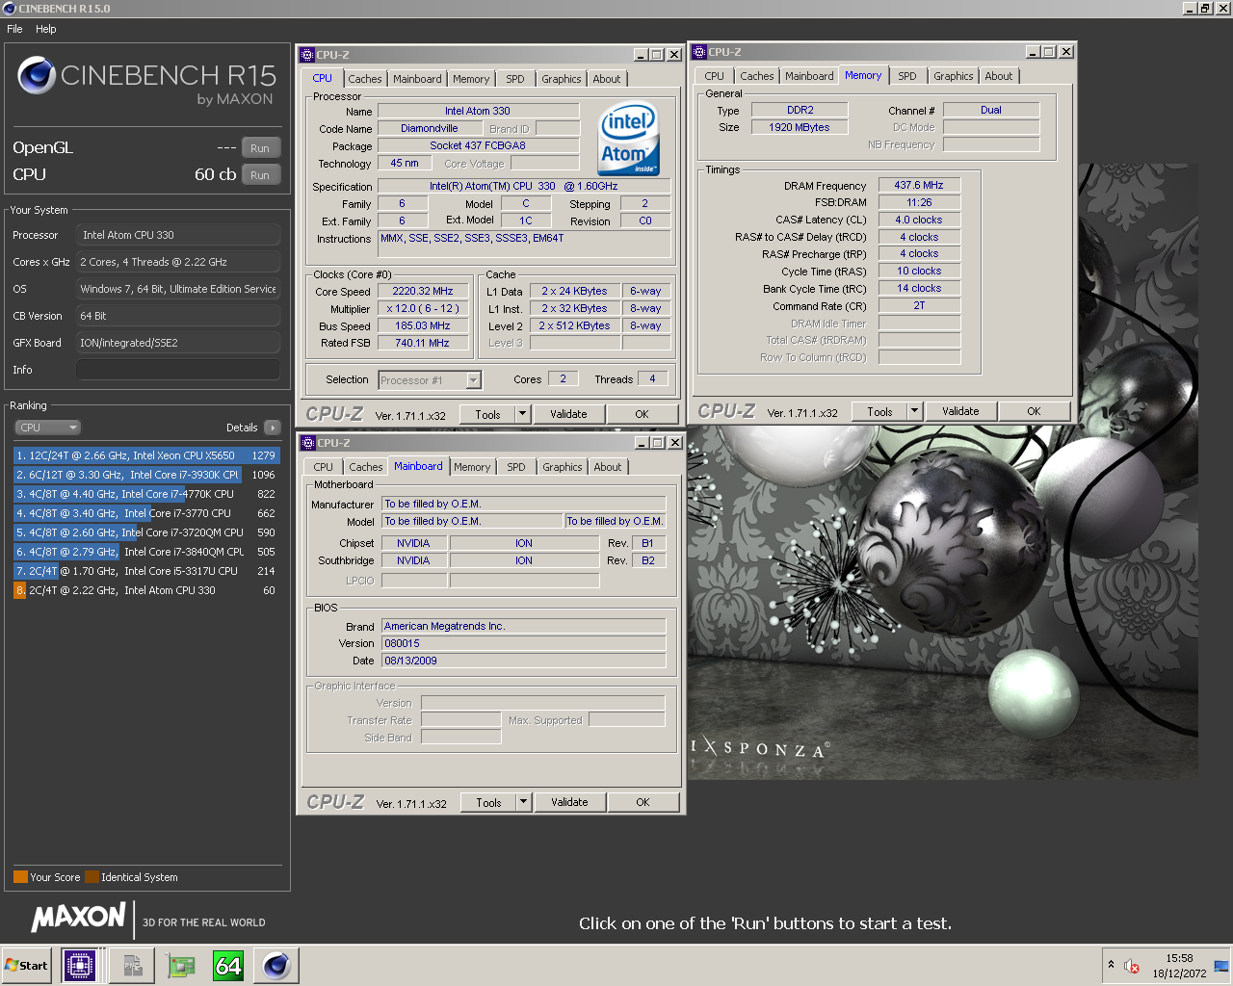The height and width of the screenshot is (986, 1233).
Task: Click the CPU-Z CPU window title icon
Action: click(x=307, y=55)
